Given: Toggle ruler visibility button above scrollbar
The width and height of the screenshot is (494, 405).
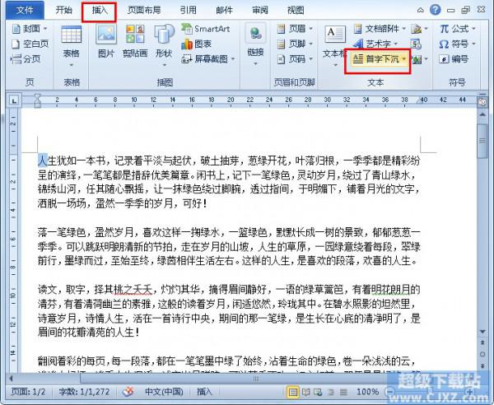Looking at the screenshot, I should coord(482,102).
